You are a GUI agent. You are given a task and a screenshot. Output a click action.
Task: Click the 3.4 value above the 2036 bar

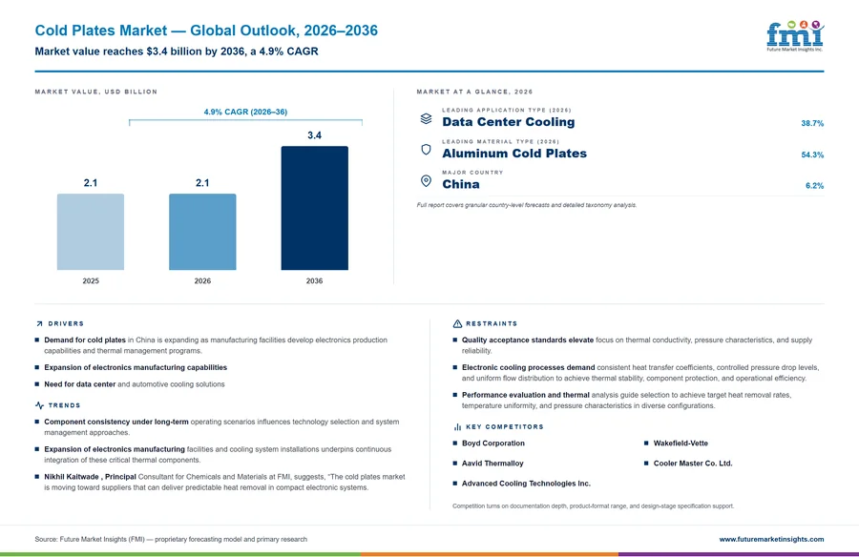pos(314,135)
